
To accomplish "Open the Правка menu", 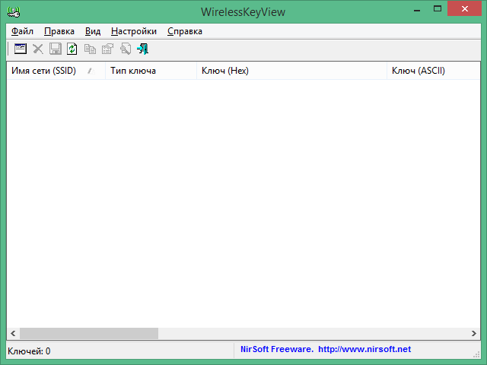I will [59, 31].
